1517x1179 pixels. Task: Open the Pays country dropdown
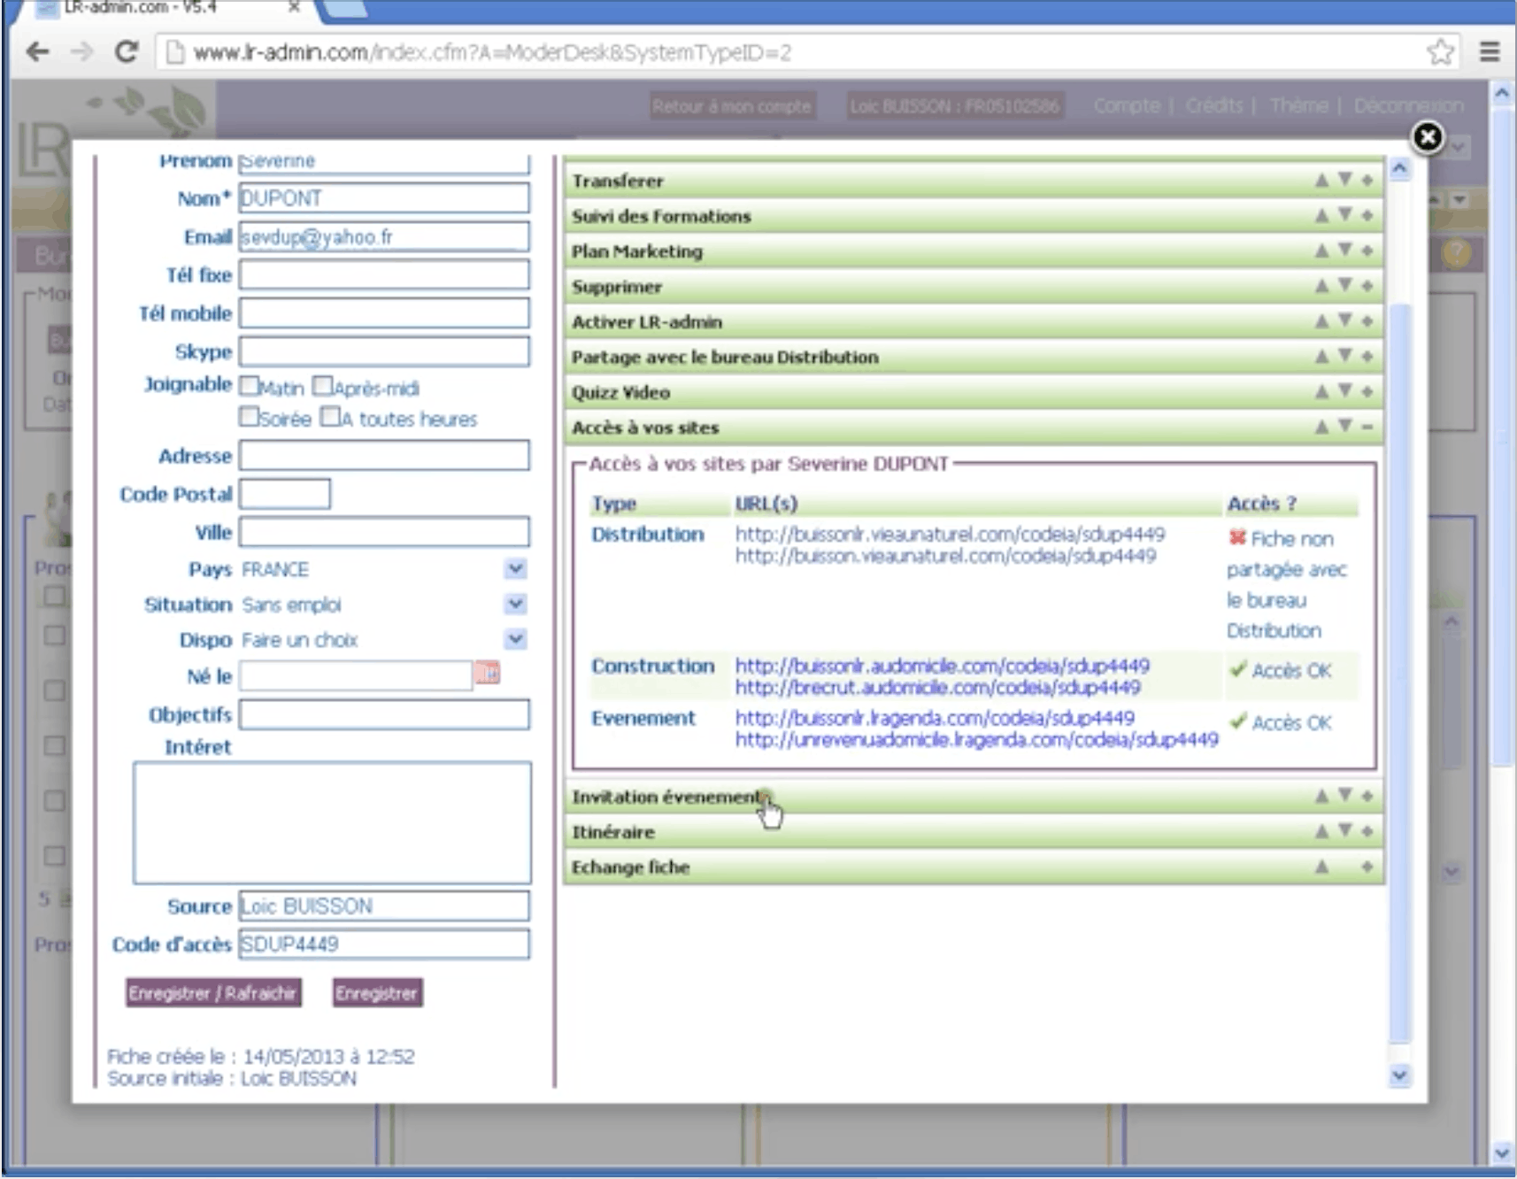515,569
